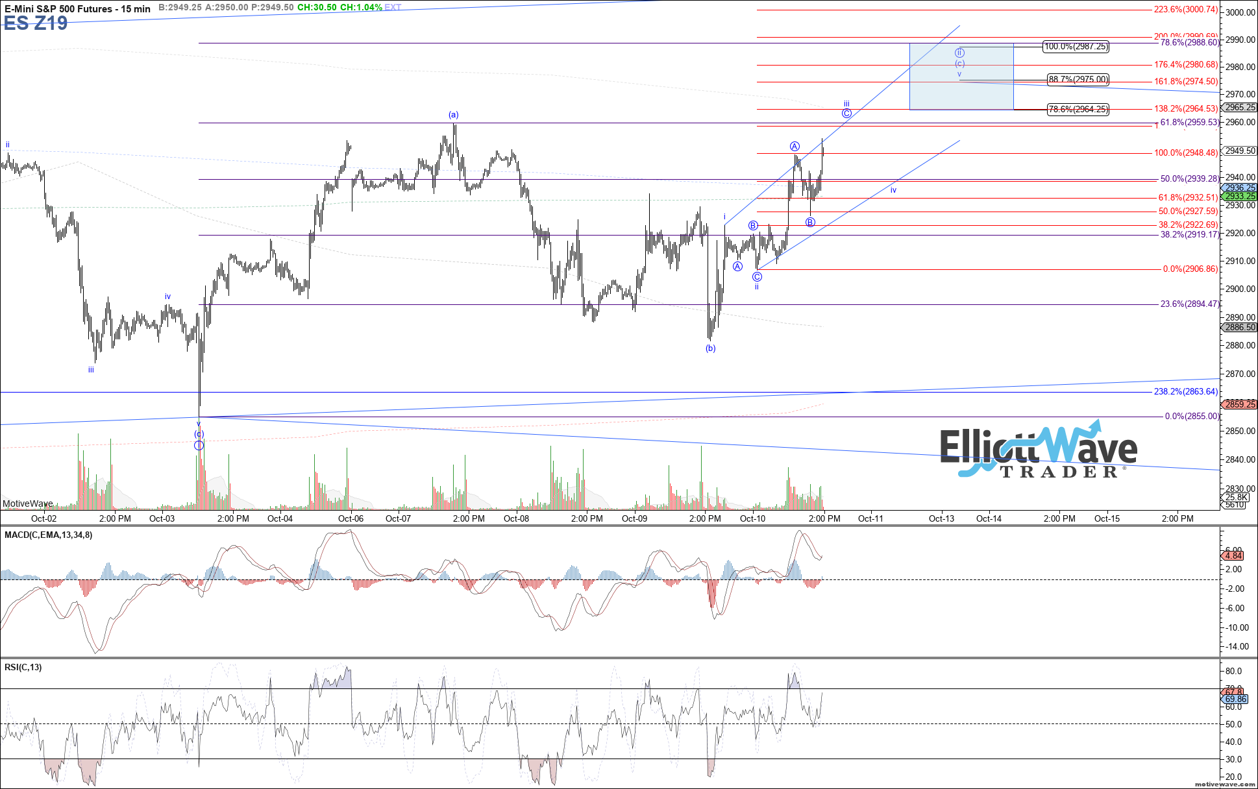Click the 2965.25 price tag on axis
The height and width of the screenshot is (789, 1258).
click(x=1240, y=108)
